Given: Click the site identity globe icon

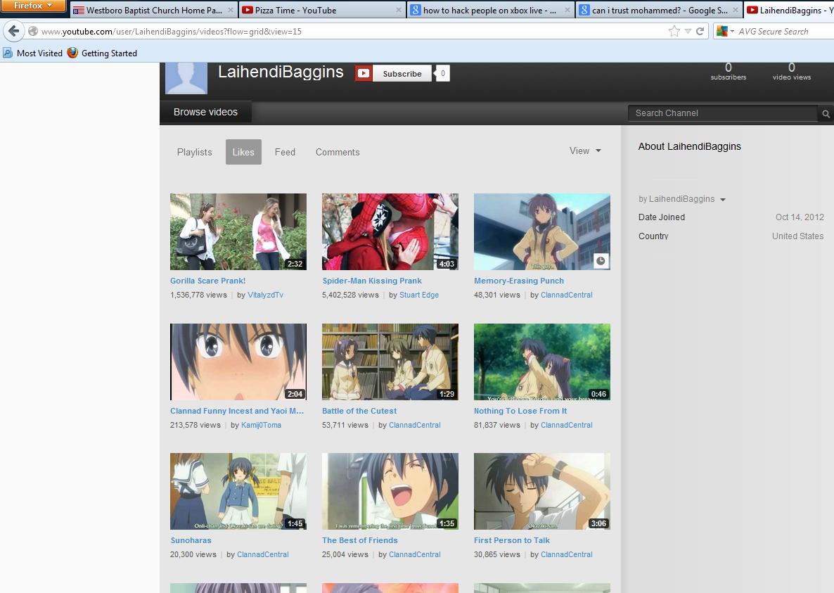Looking at the screenshot, I should 33,32.
